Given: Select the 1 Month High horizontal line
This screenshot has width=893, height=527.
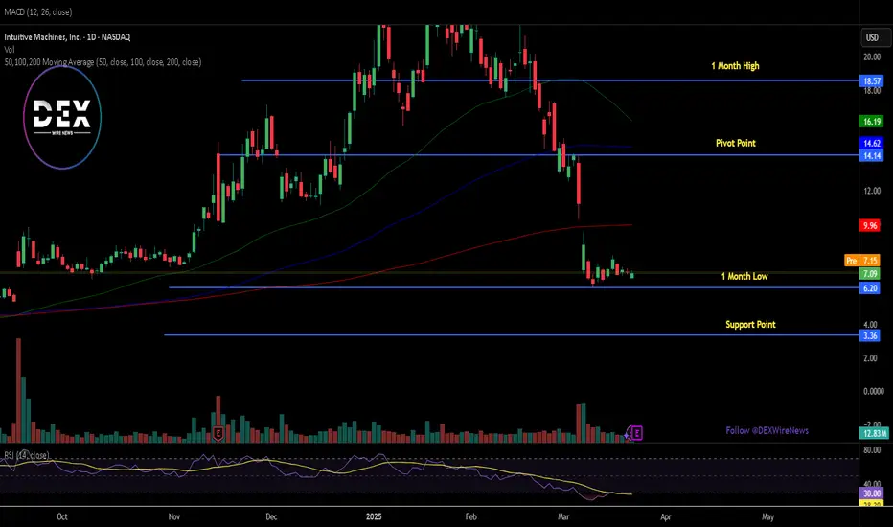Looking at the screenshot, I should click(x=550, y=80).
